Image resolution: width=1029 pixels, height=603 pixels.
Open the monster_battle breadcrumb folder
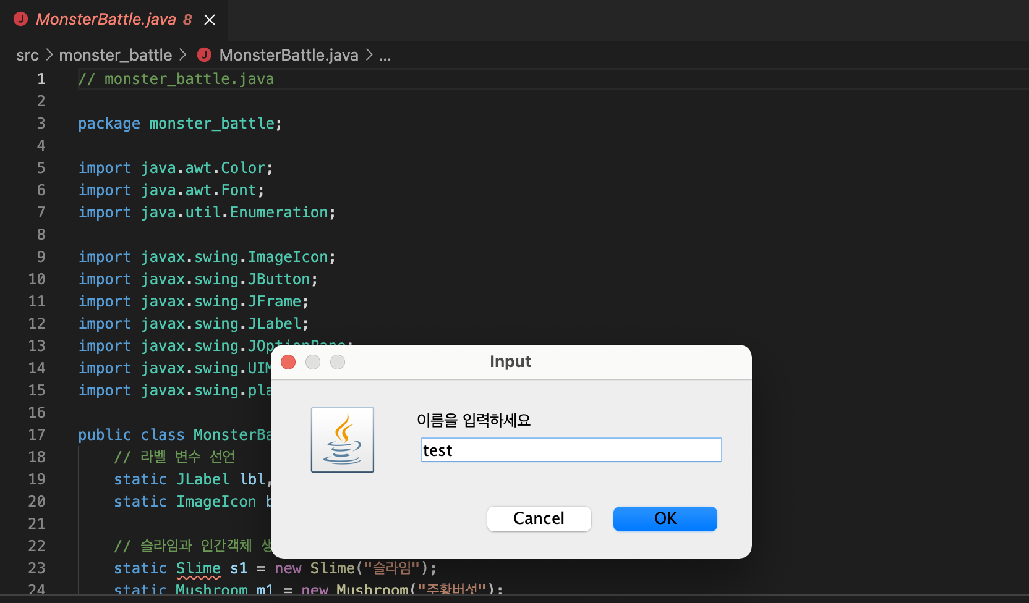116,55
